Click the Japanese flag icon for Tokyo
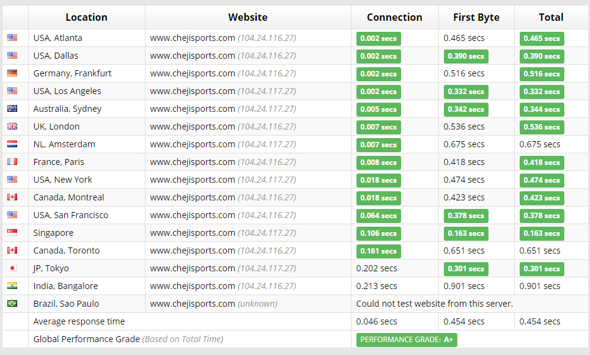 point(12,268)
